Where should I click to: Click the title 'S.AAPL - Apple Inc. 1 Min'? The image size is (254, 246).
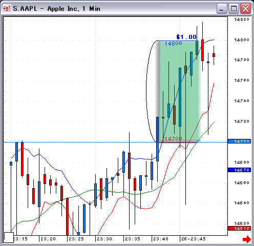(x=56, y=9)
